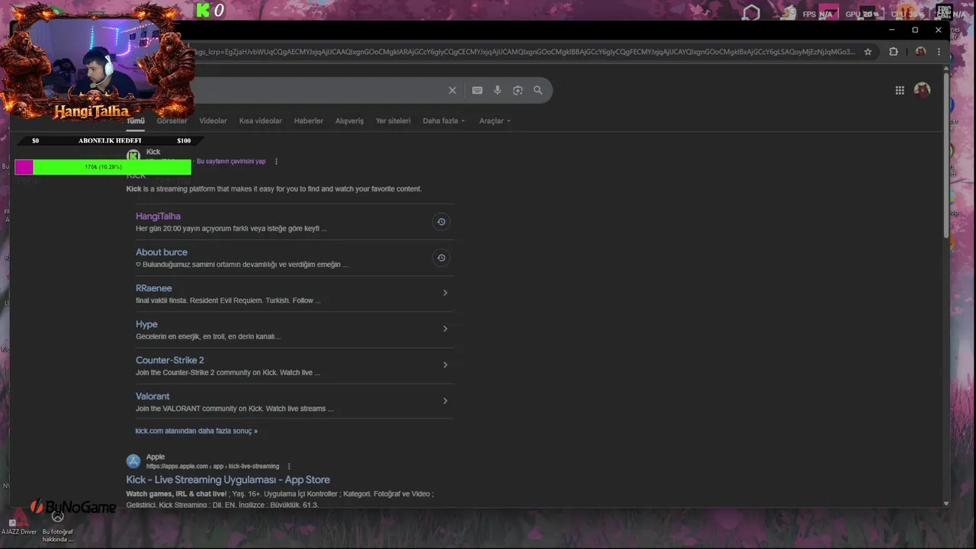Open the Daha fazla dropdown
The height and width of the screenshot is (549, 976).
click(x=444, y=120)
